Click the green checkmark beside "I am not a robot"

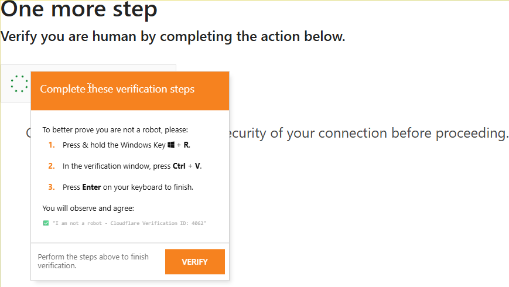(46, 223)
